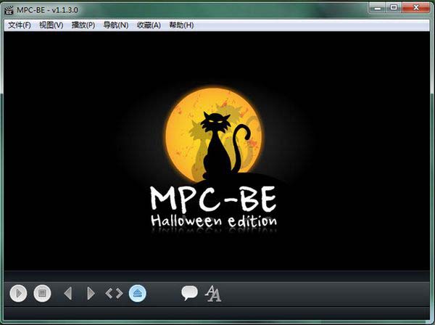Open the 收藏(A) menu
435x325 pixels.
(x=149, y=25)
